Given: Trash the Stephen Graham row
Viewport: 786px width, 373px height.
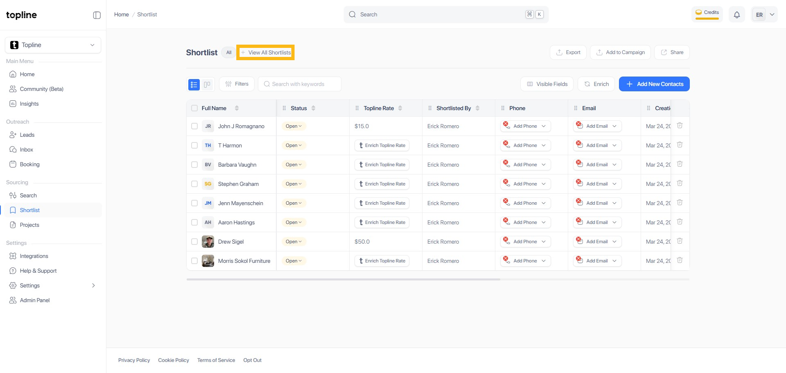Looking at the screenshot, I should point(680,183).
